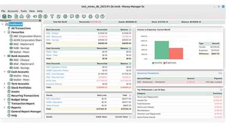Image resolution: width=226 pixels, height=127 pixels.
Task: Click the New Transaction plus-circle icon
Action: (x=28, y=16)
